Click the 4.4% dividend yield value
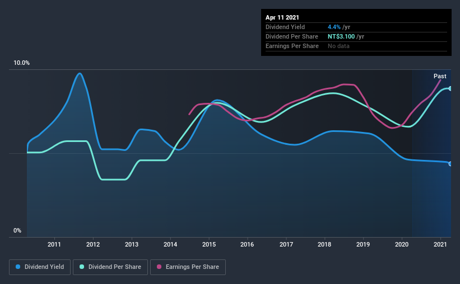The width and height of the screenshot is (460, 284). [334, 27]
